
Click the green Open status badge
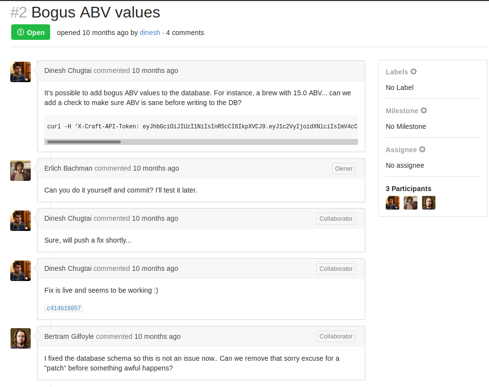[31, 33]
